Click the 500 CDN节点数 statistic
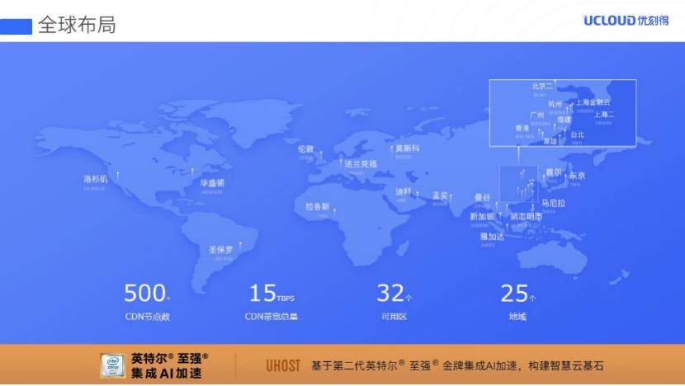This screenshot has width=685, height=386. (147, 302)
